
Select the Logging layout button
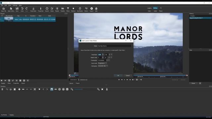point(149,8)
